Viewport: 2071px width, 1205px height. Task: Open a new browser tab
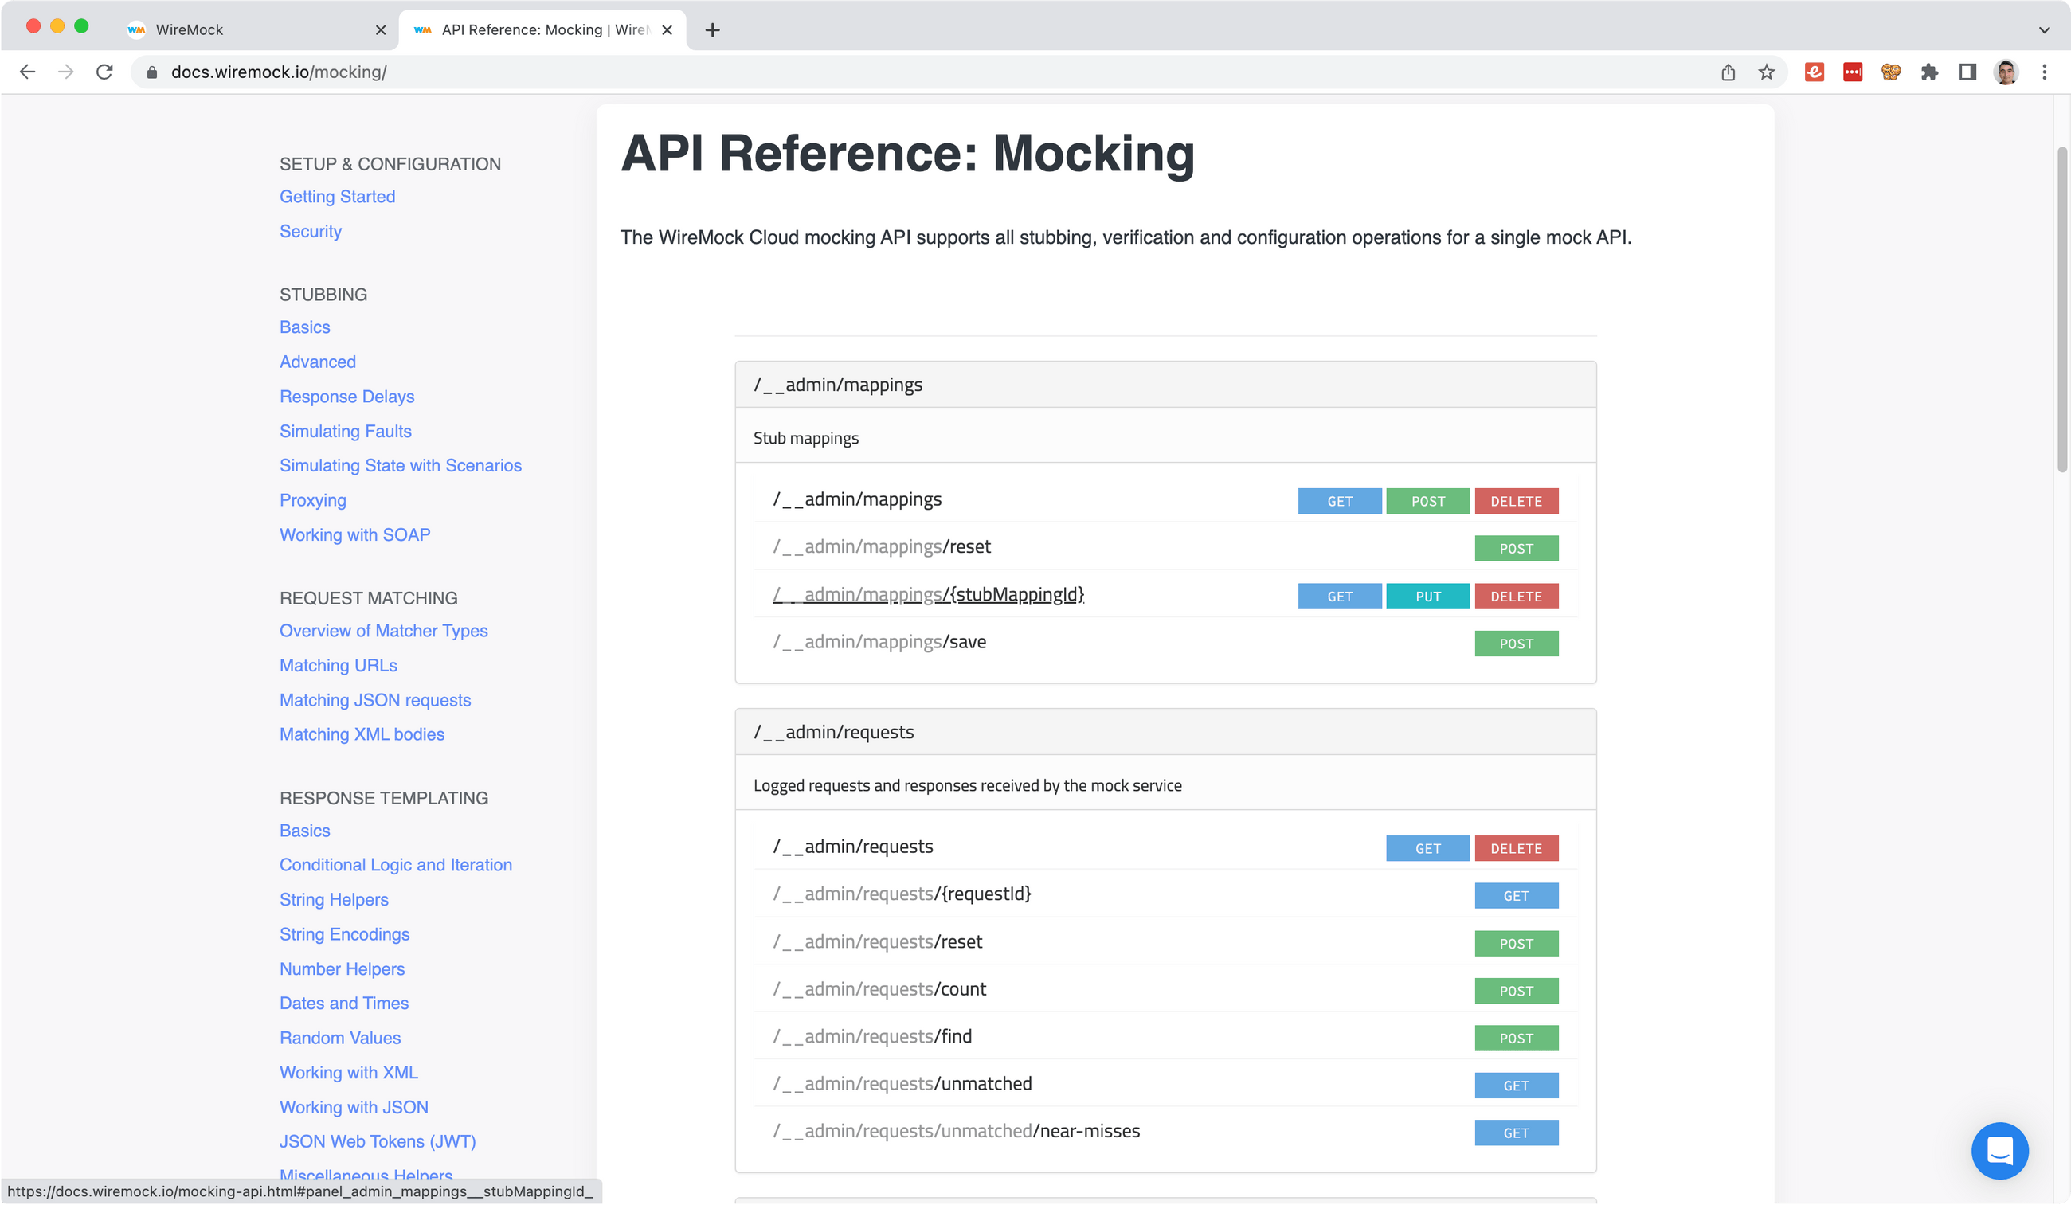pos(713,29)
